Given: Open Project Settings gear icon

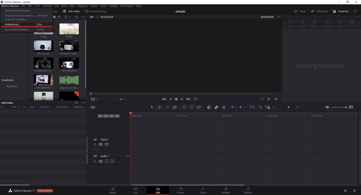Looking at the screenshot, I should pyautogui.click(x=354, y=191).
